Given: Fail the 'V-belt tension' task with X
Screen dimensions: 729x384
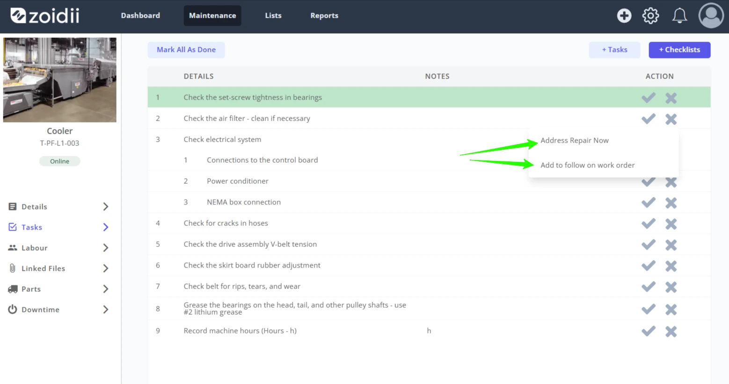Looking at the screenshot, I should click(671, 245).
